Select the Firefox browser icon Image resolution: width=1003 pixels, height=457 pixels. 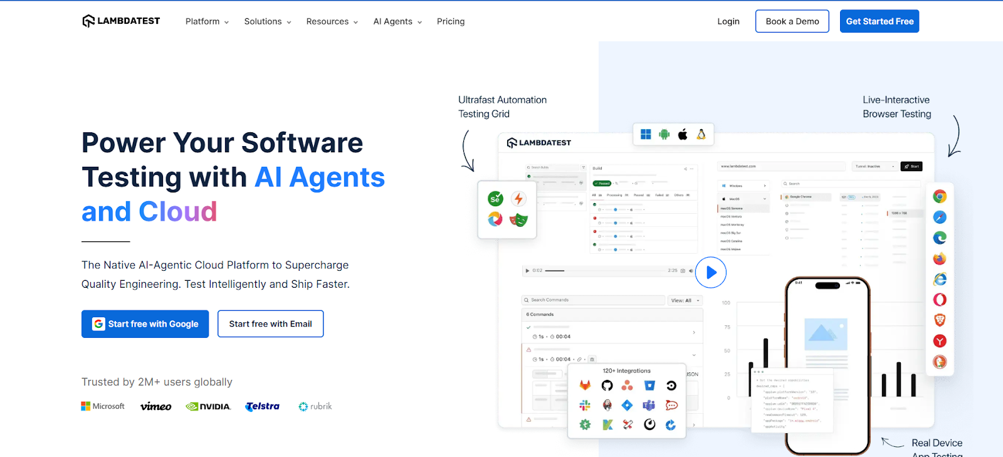[x=940, y=258]
